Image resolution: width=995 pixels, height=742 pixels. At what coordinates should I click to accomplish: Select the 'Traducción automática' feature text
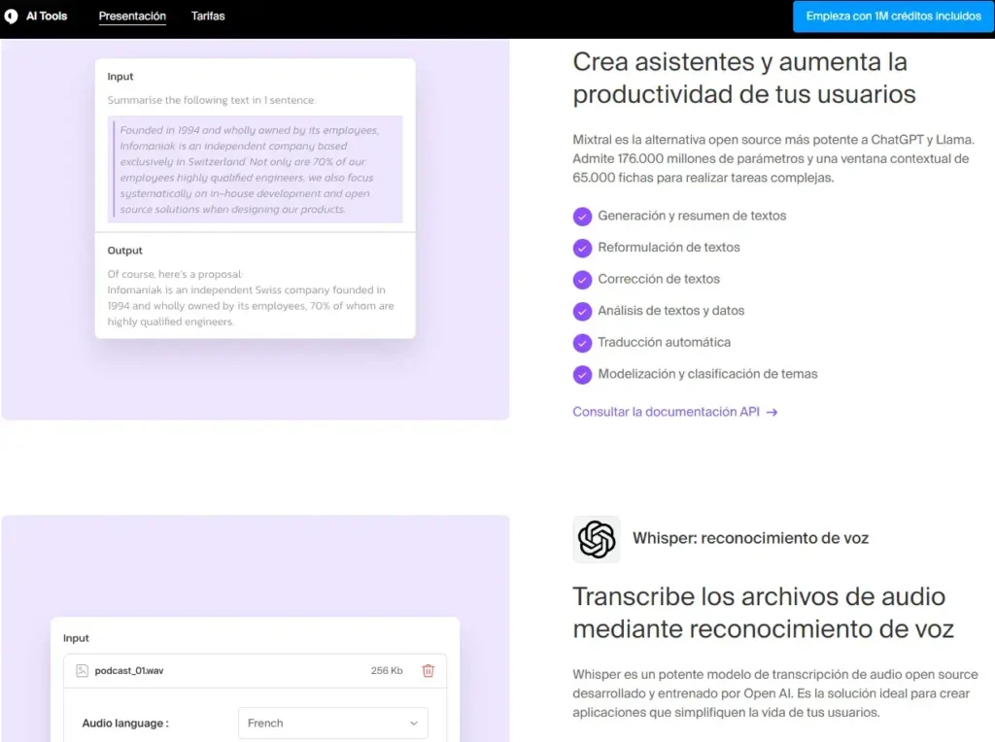pyautogui.click(x=664, y=343)
